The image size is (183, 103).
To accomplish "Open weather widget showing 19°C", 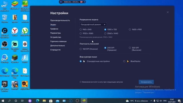I will [x=137, y=101].
